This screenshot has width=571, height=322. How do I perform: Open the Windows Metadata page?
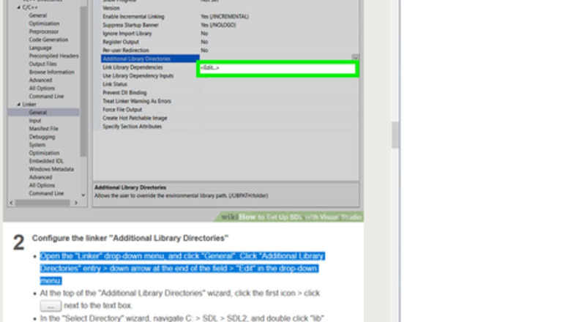[x=51, y=169]
